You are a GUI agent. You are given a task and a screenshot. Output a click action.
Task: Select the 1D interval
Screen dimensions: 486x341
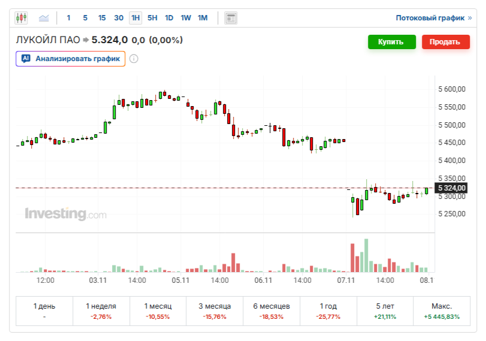169,18
